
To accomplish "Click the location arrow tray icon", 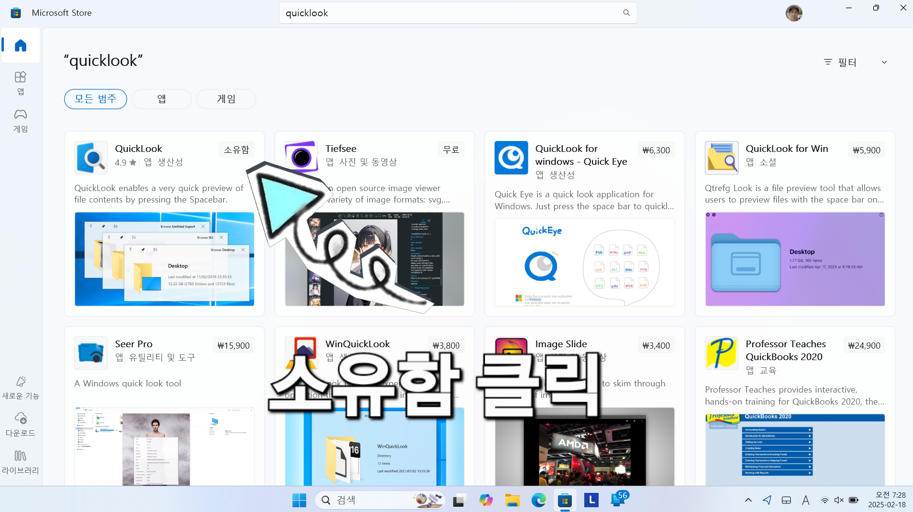I will (x=767, y=500).
